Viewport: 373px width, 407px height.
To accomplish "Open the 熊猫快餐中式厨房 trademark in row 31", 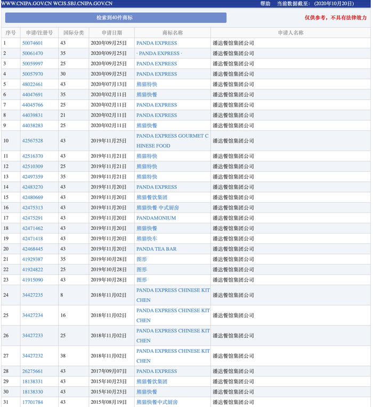I will point(157,402).
